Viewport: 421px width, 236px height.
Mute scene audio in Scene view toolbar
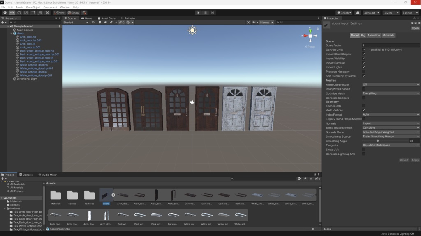click(x=106, y=22)
